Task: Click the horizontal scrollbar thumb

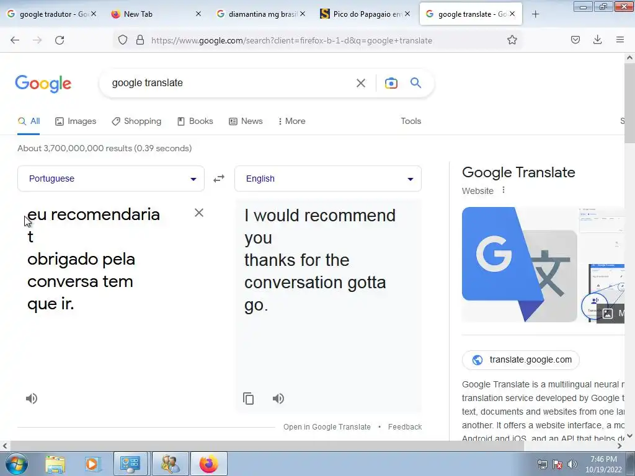Action: 267,446
